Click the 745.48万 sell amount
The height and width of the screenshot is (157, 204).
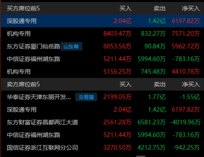(x=153, y=72)
